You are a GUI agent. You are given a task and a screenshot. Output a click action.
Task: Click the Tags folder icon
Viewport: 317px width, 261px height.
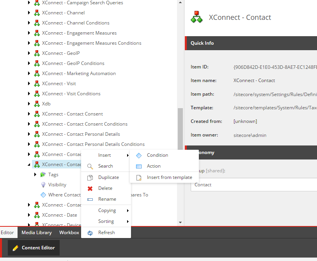[43, 175]
